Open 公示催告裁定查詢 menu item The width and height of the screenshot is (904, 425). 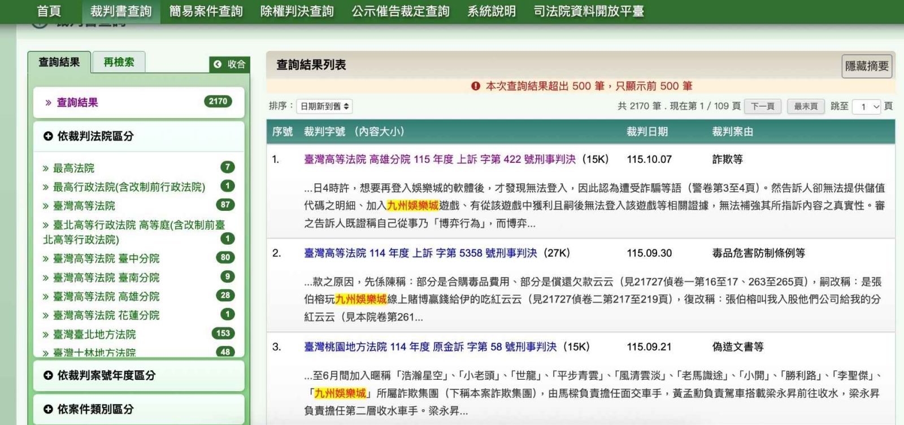[401, 11]
